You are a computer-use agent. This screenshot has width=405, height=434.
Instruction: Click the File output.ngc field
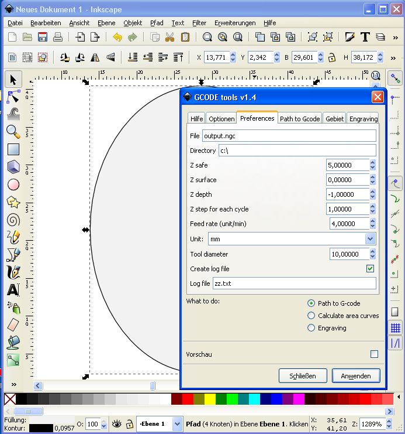289,136
